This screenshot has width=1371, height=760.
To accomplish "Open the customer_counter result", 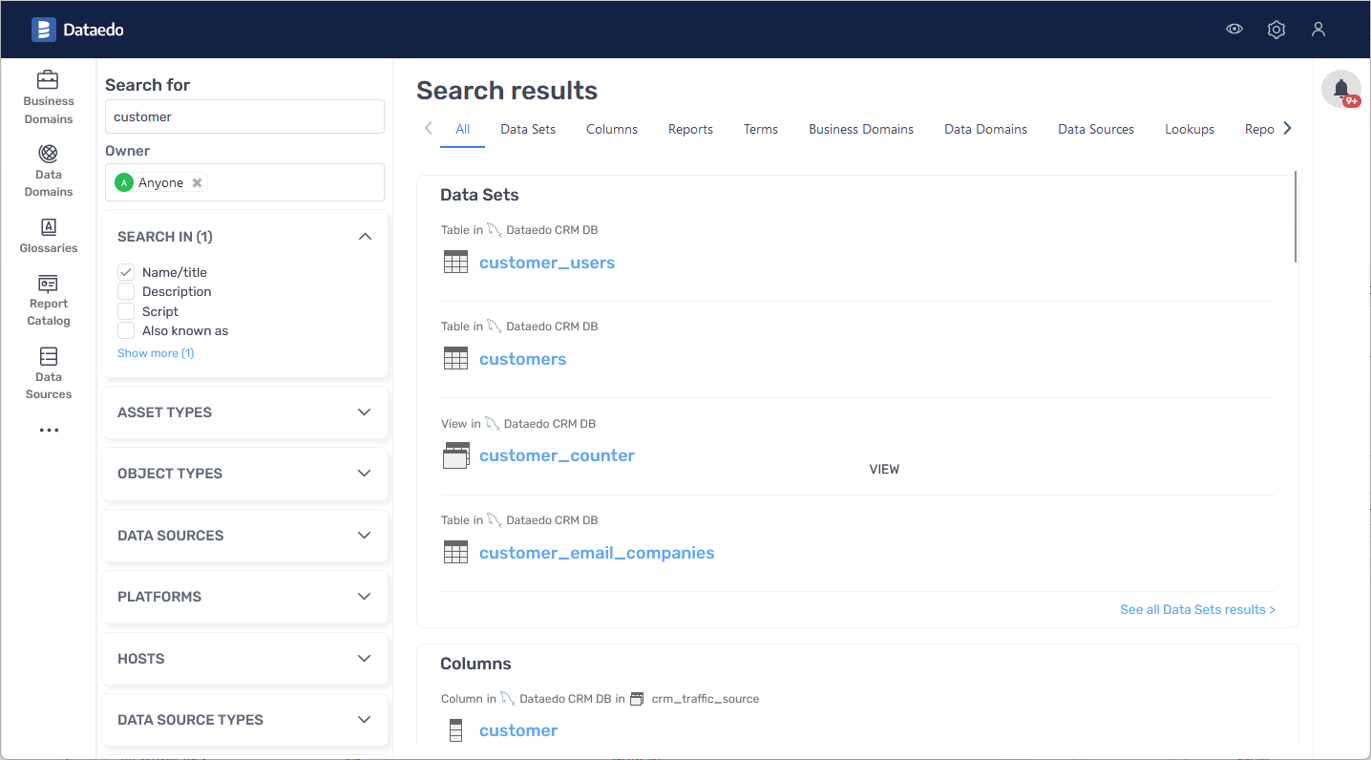I will pos(557,455).
